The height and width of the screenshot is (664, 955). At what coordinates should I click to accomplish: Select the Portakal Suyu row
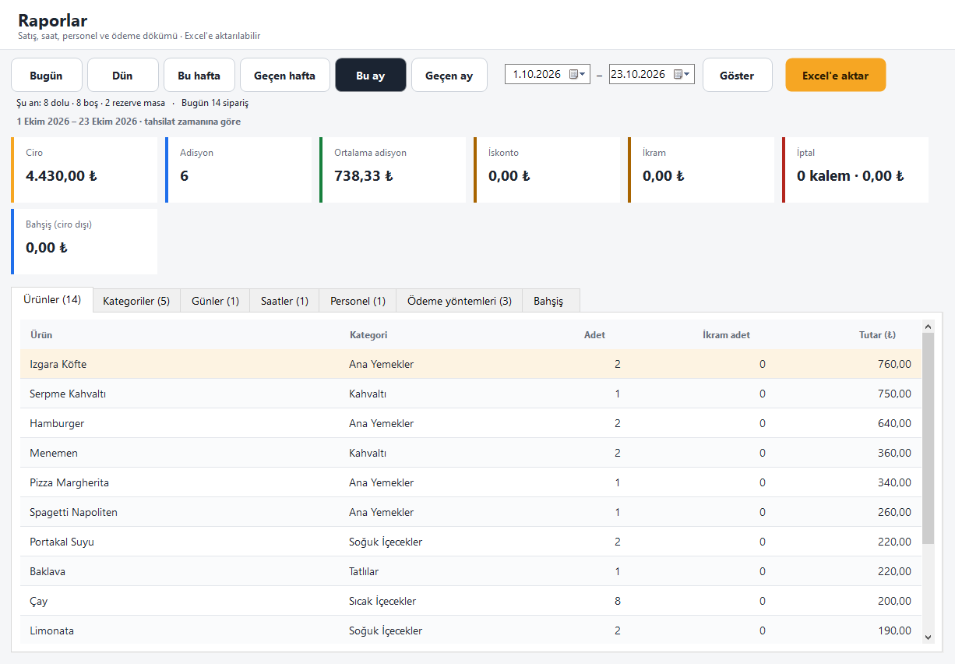(x=470, y=542)
